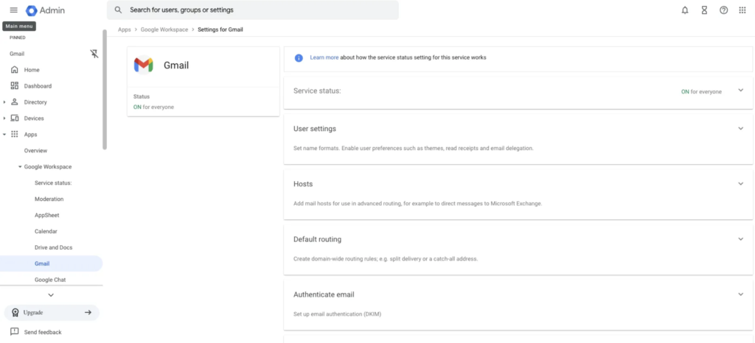Expand the Service status chevron
This screenshot has width=755, height=343.
740,91
